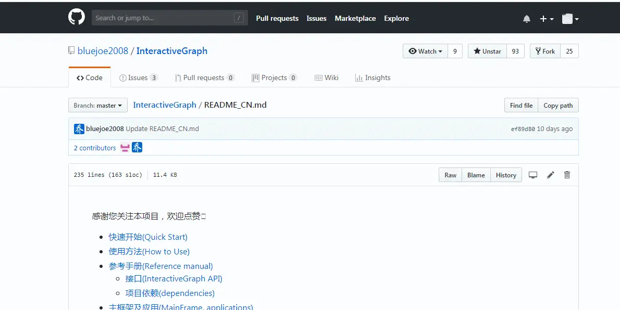Open Blame view
Image resolution: width=620 pixels, height=310 pixels.
[476, 175]
